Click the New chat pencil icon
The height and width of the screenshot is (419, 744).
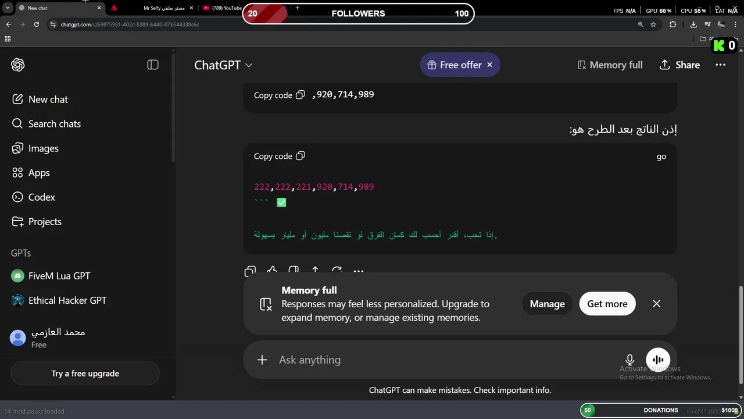point(17,100)
